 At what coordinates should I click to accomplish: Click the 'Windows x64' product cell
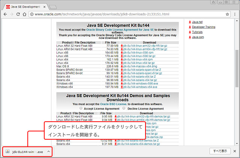(x=79, y=87)
